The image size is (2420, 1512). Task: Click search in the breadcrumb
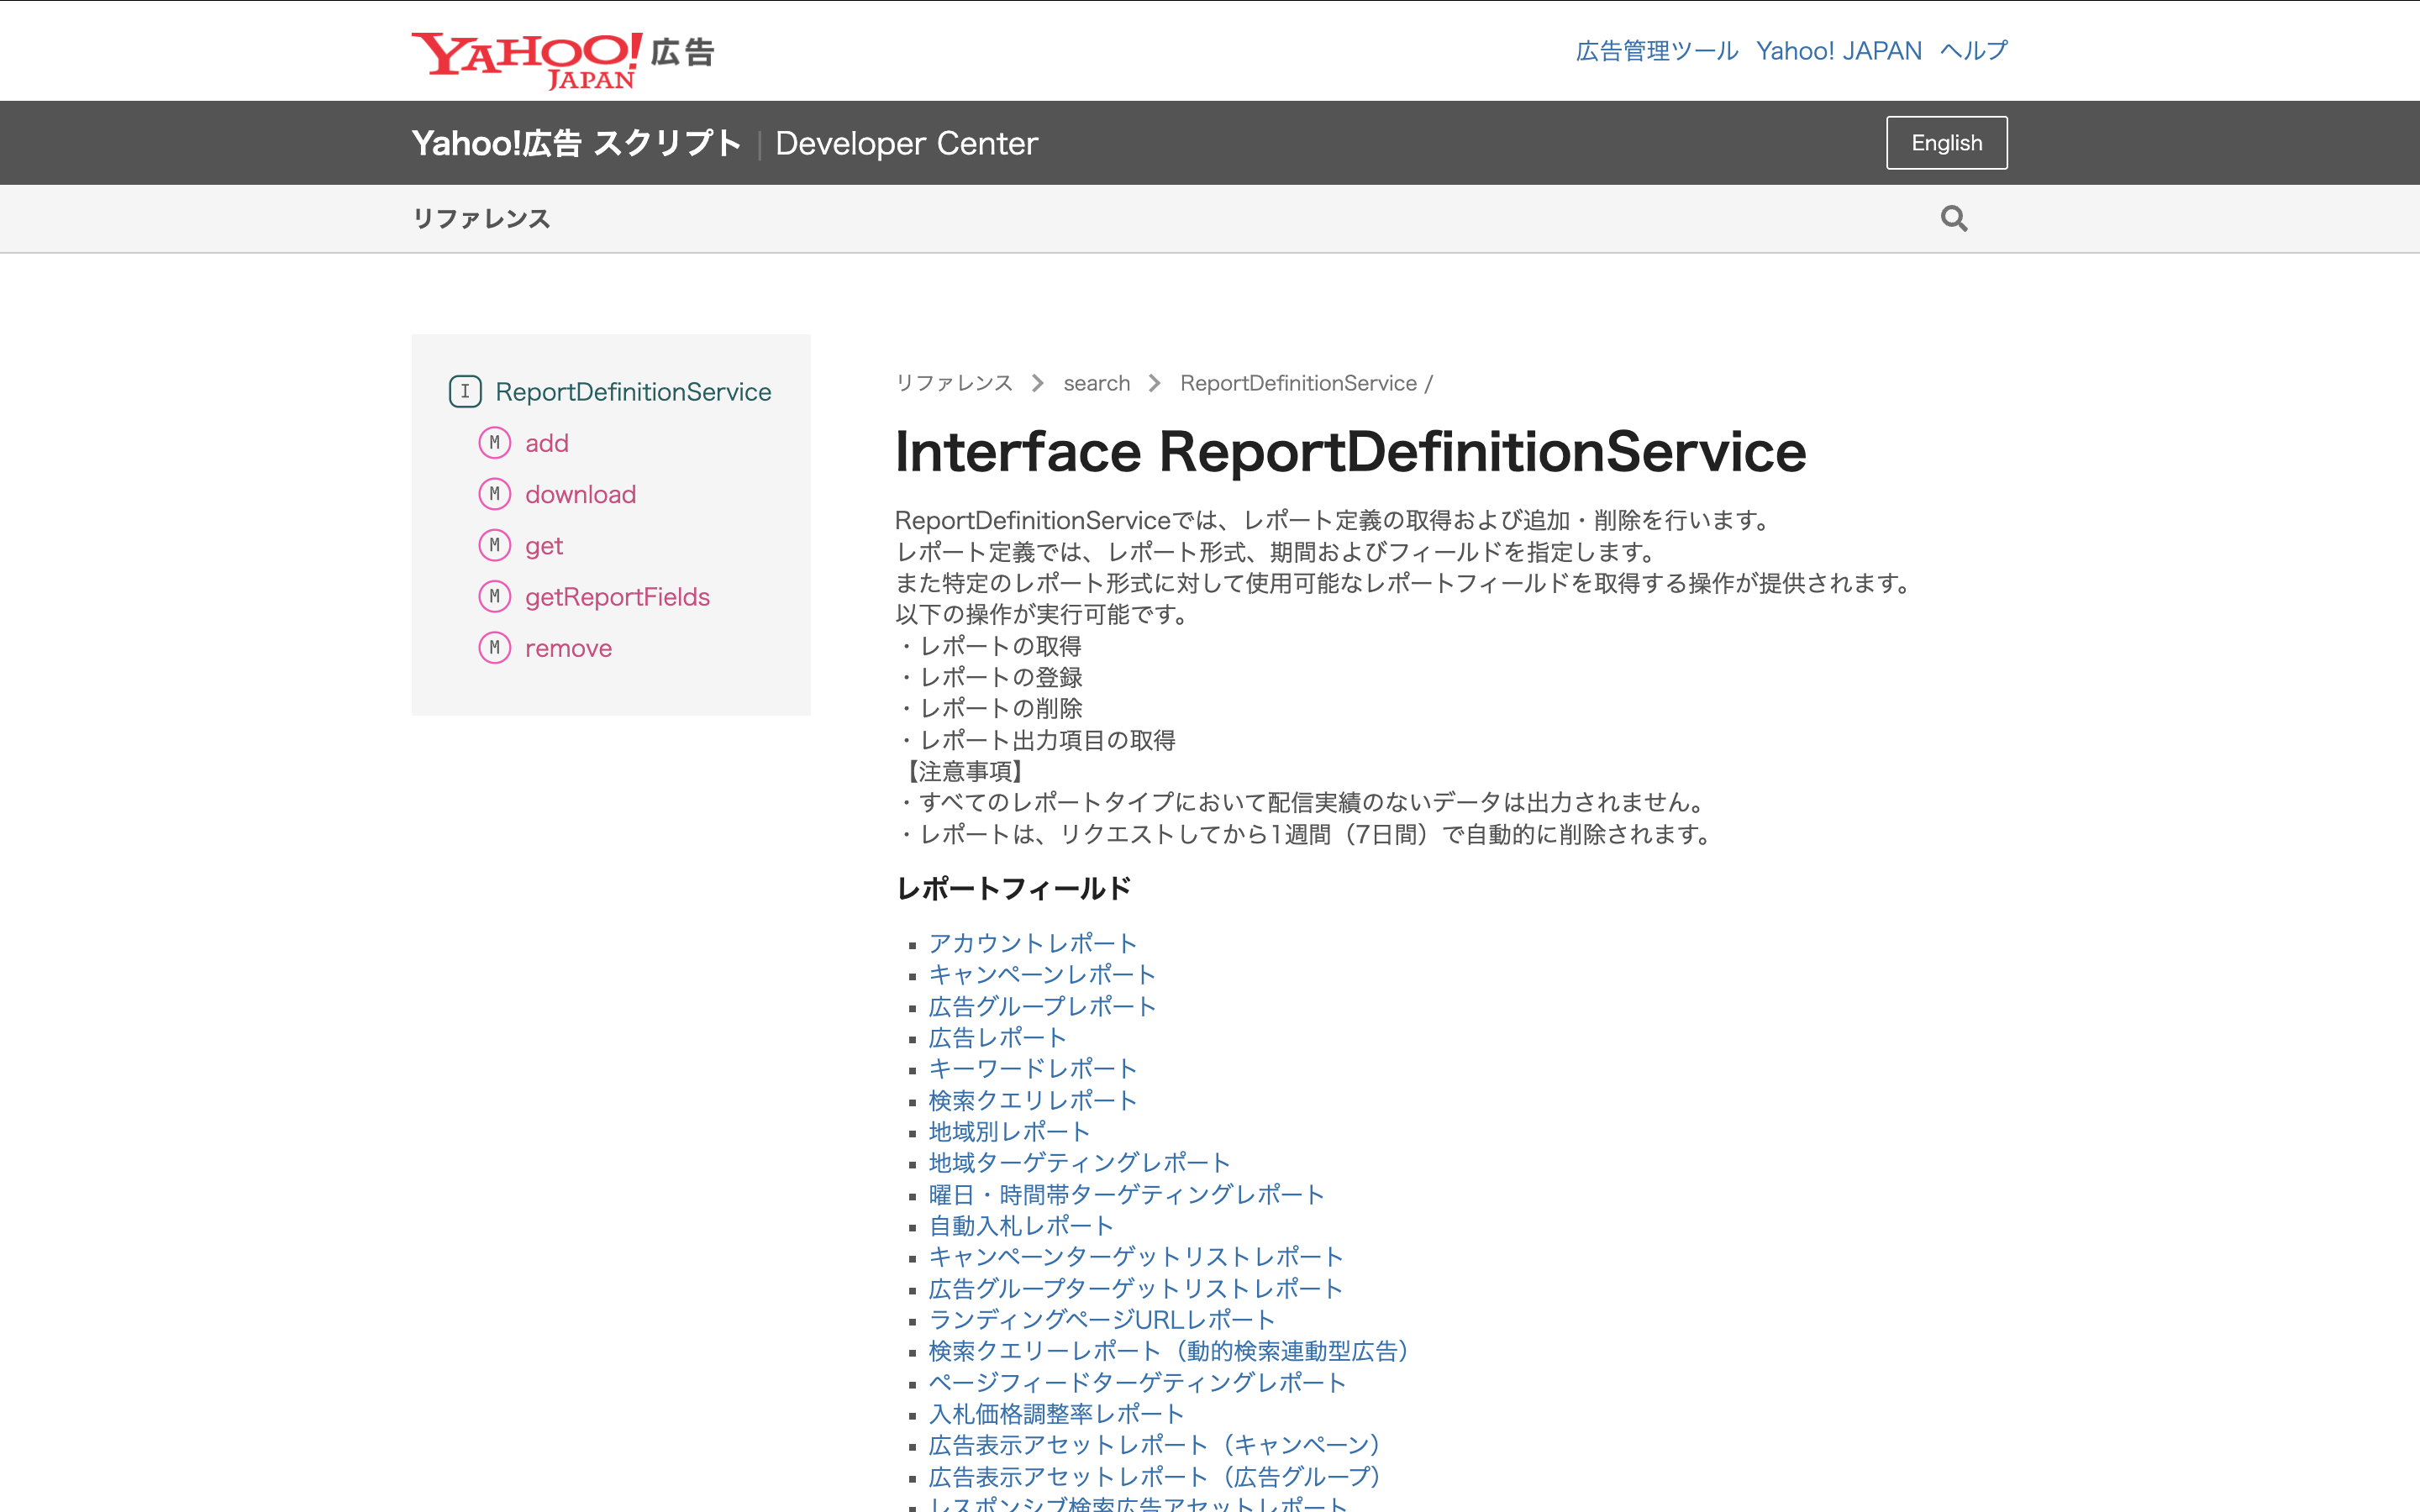(1096, 384)
